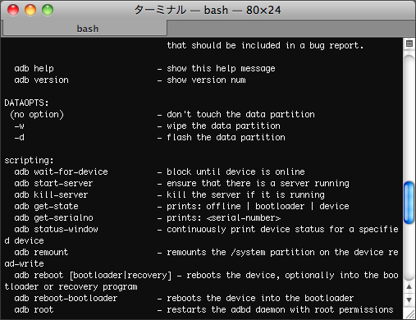Image resolution: width=416 pixels, height=320 pixels.
Task: Click 'show version num' description
Action: [206, 80]
